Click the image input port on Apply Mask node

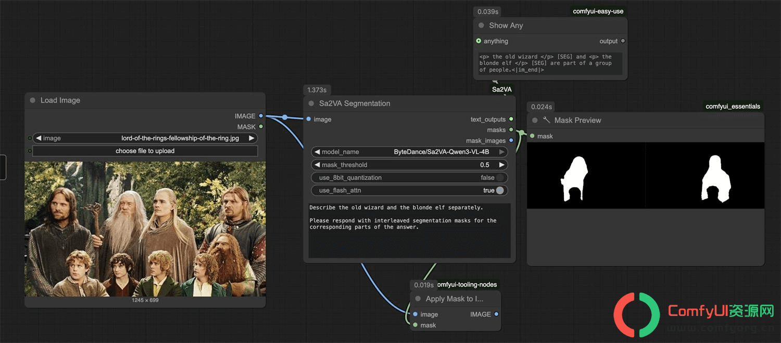click(415, 314)
